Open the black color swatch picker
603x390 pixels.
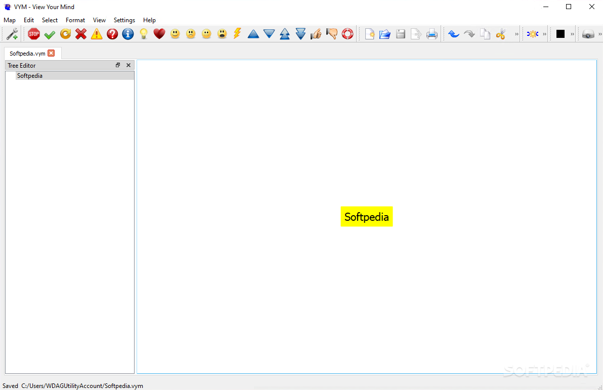[x=561, y=34]
